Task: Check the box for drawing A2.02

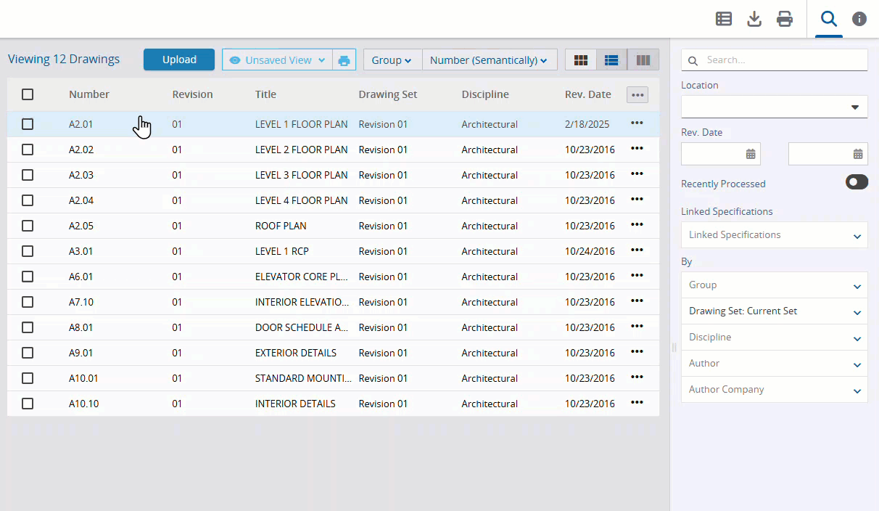Action: pos(28,150)
